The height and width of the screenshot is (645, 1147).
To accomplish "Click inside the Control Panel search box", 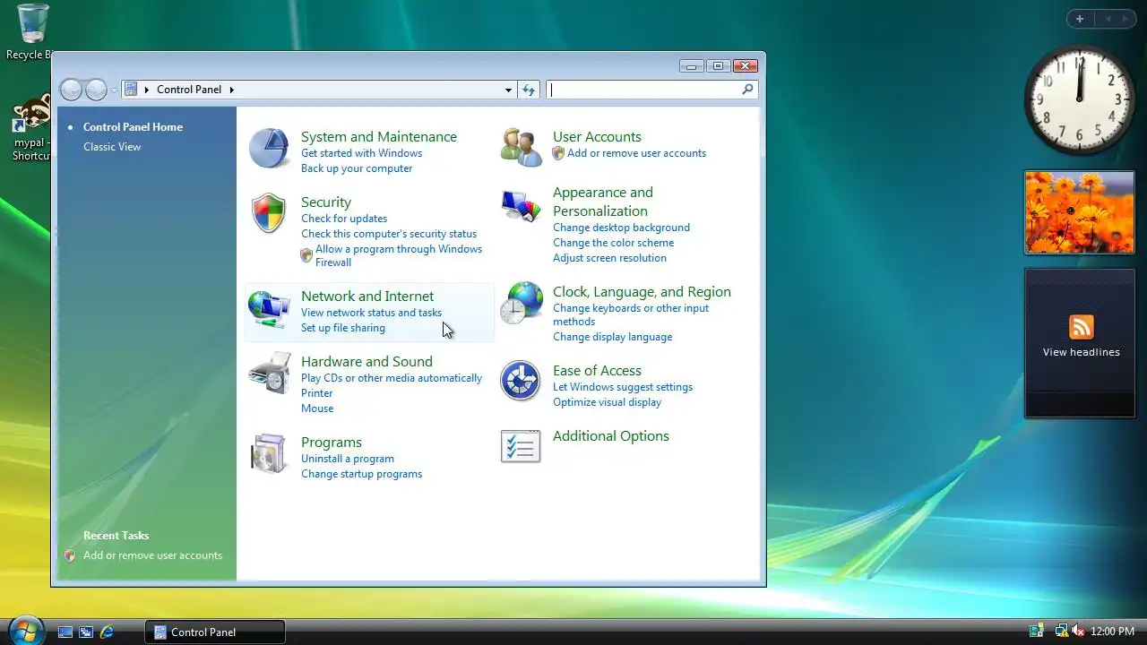I will pos(643,90).
